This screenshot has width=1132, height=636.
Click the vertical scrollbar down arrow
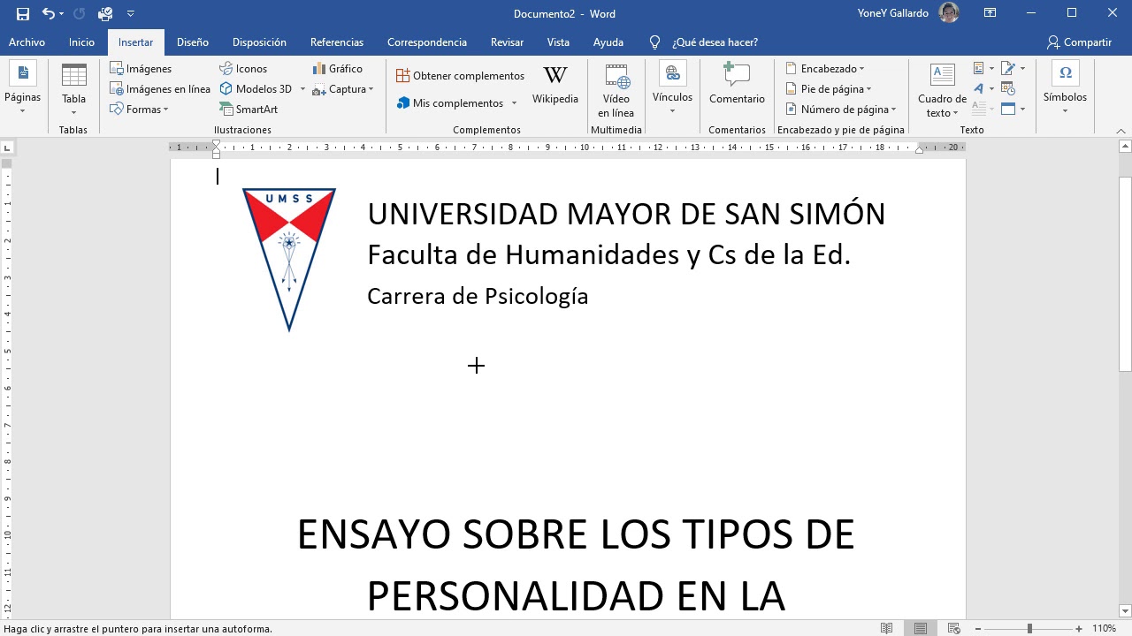point(1124,610)
